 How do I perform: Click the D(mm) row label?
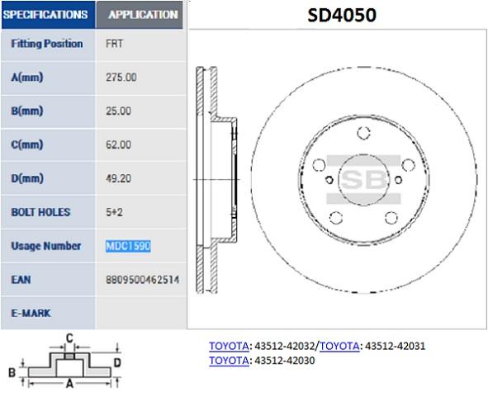27,178
